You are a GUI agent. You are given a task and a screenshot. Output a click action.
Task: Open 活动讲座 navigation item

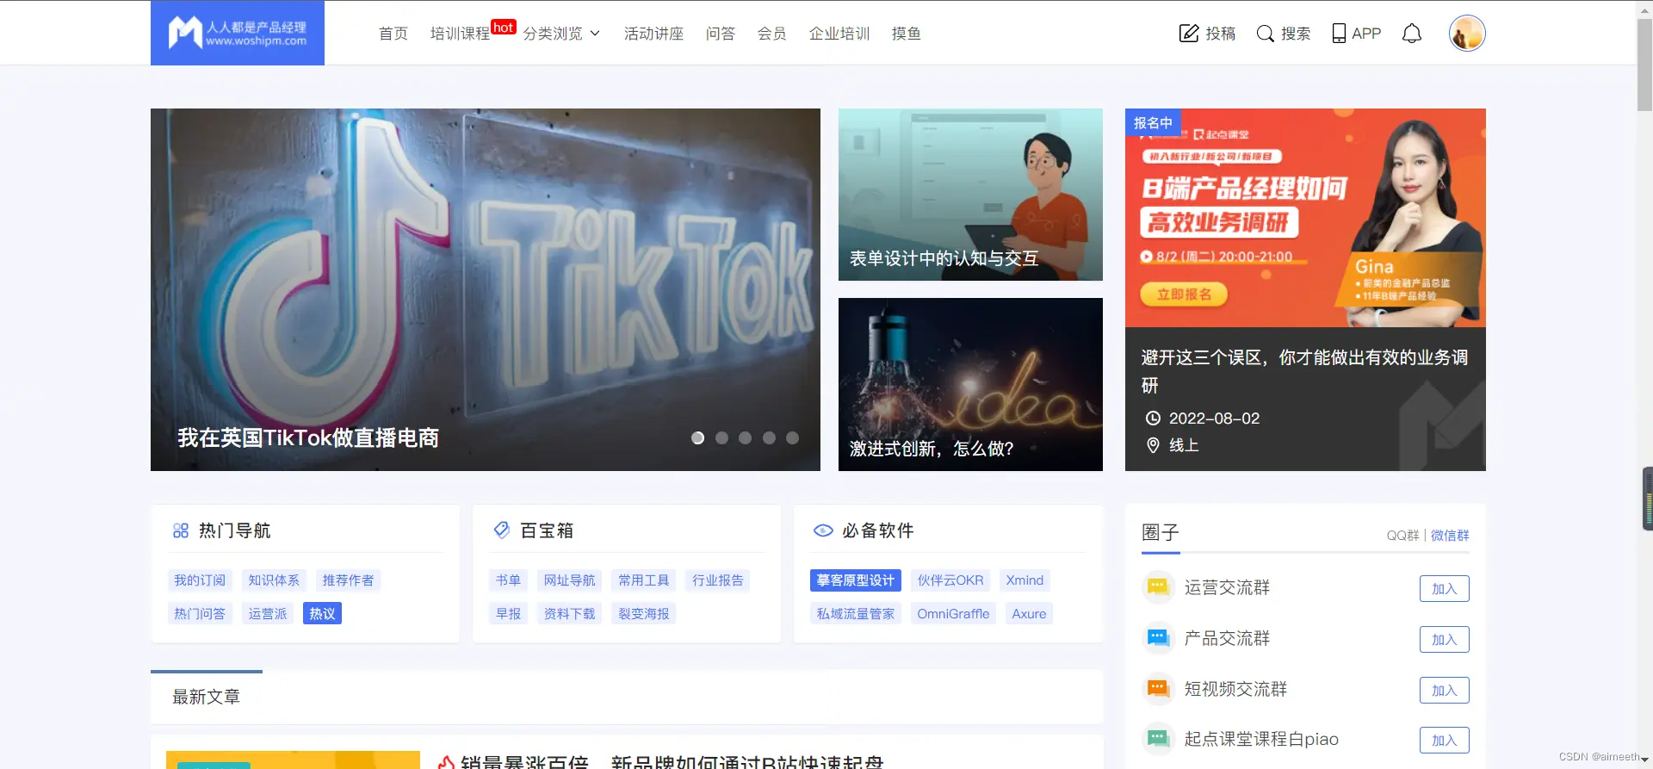click(653, 34)
